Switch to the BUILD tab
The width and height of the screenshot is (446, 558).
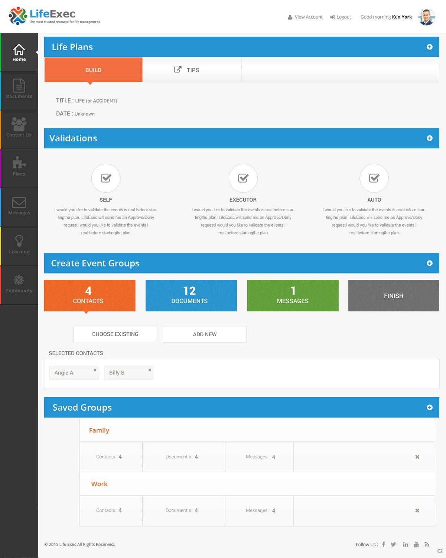(x=93, y=70)
